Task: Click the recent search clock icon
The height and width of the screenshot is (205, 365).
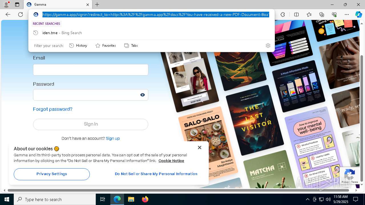Action: (36, 33)
